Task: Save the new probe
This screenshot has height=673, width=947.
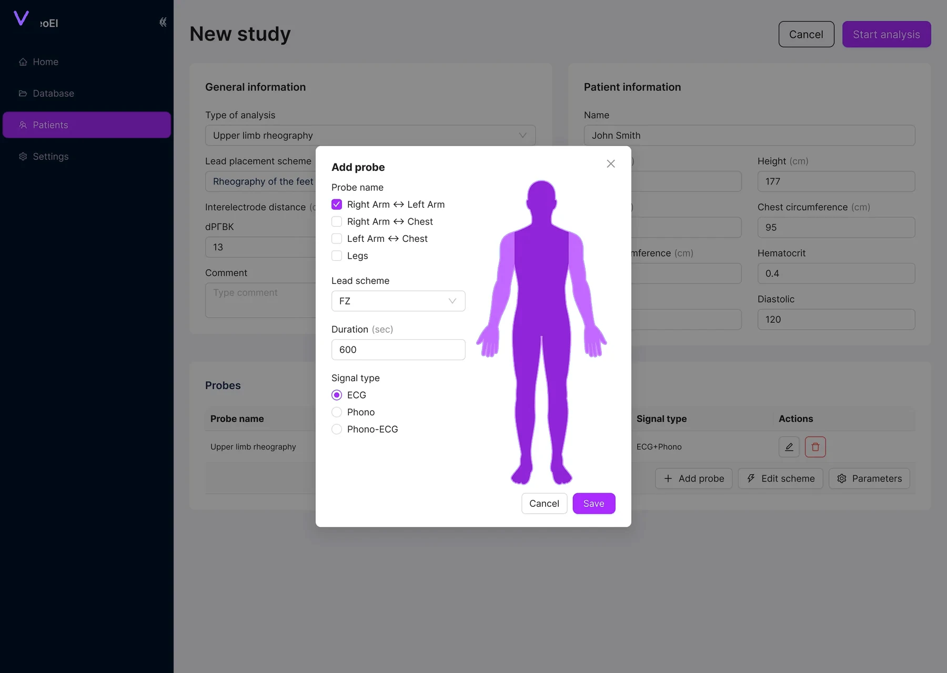Action: pyautogui.click(x=594, y=503)
